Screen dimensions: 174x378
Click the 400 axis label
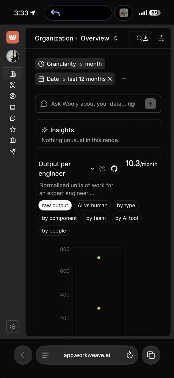pos(65,295)
